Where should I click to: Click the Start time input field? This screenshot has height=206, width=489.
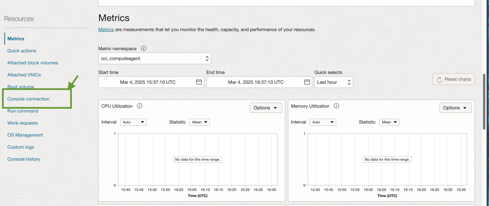pos(148,82)
